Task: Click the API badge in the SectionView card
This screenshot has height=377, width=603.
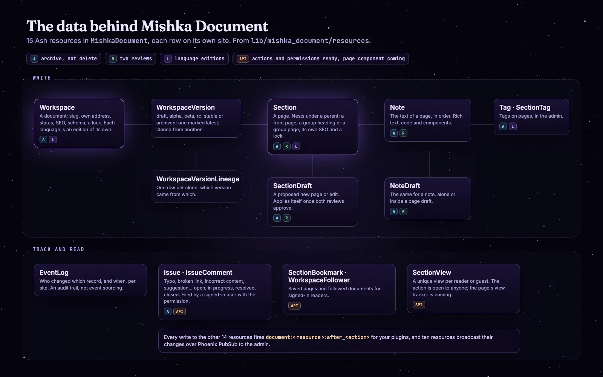Action: point(419,305)
